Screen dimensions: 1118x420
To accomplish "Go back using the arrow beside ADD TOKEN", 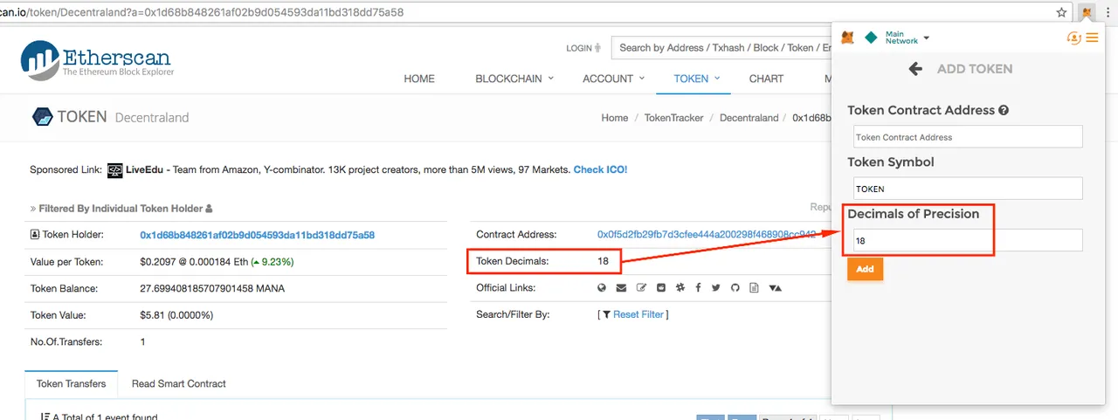I will (x=915, y=68).
